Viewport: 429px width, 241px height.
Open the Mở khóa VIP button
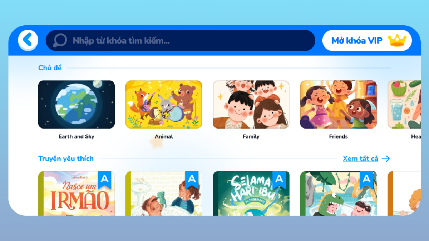click(367, 40)
